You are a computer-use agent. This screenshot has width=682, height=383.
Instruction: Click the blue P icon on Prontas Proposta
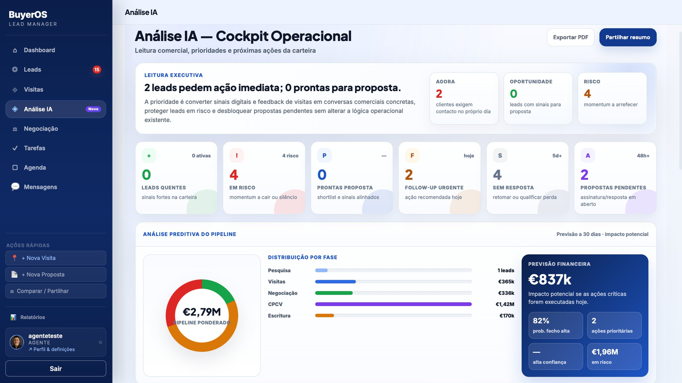[324, 155]
